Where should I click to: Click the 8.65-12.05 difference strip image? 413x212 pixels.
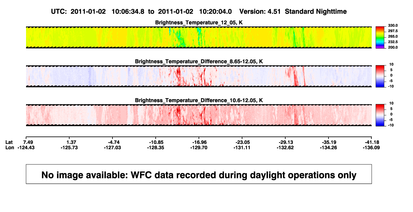tap(199, 76)
